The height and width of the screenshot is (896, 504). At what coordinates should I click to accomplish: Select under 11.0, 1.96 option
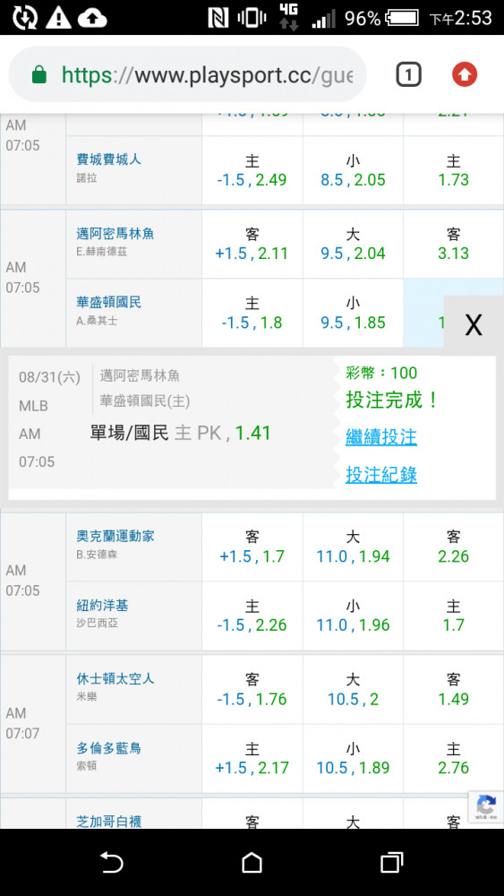(353, 616)
